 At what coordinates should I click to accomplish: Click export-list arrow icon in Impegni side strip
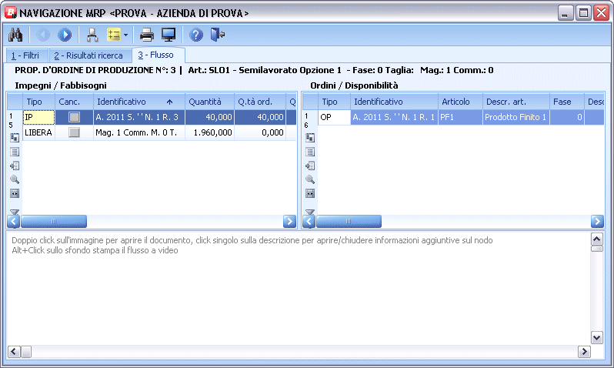(x=15, y=166)
